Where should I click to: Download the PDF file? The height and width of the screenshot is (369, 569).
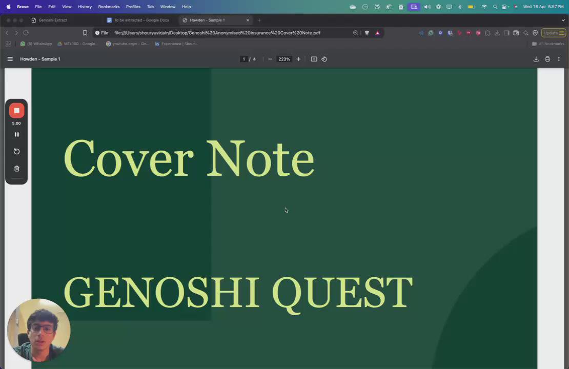tap(536, 59)
